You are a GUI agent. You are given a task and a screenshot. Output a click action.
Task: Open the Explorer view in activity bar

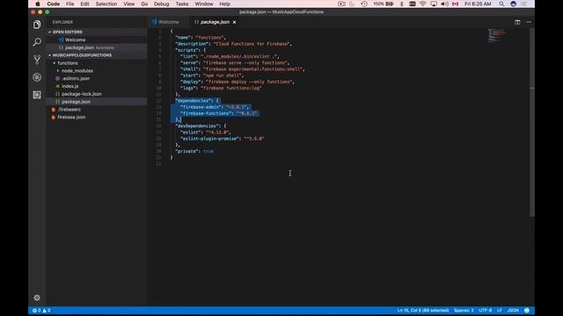pyautogui.click(x=37, y=25)
